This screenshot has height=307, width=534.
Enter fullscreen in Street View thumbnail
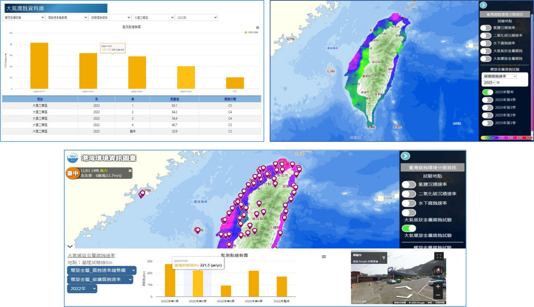pyautogui.click(x=439, y=256)
